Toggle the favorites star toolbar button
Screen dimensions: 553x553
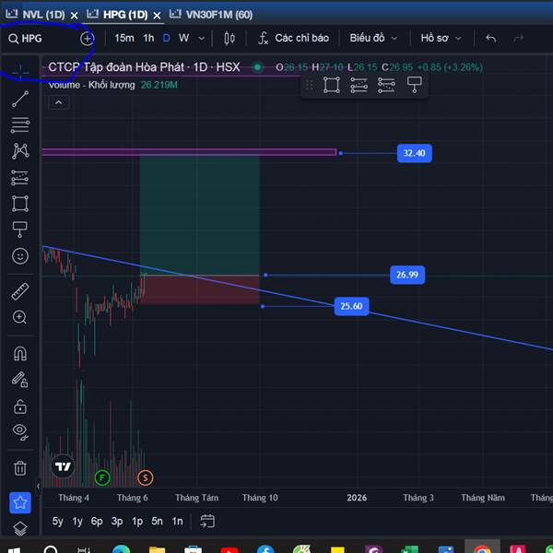tap(20, 502)
